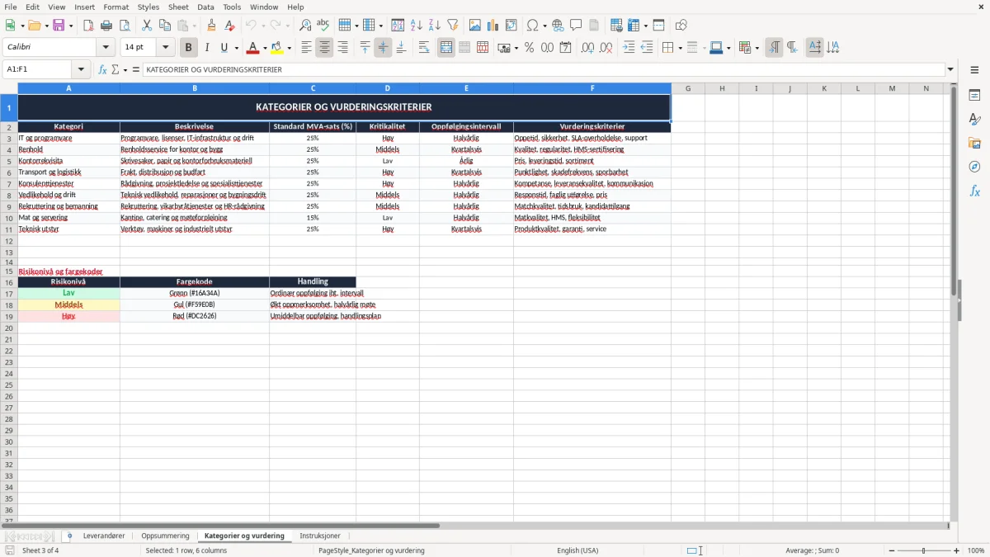Click the Save document icon
The height and width of the screenshot is (557, 990).
click(x=59, y=26)
